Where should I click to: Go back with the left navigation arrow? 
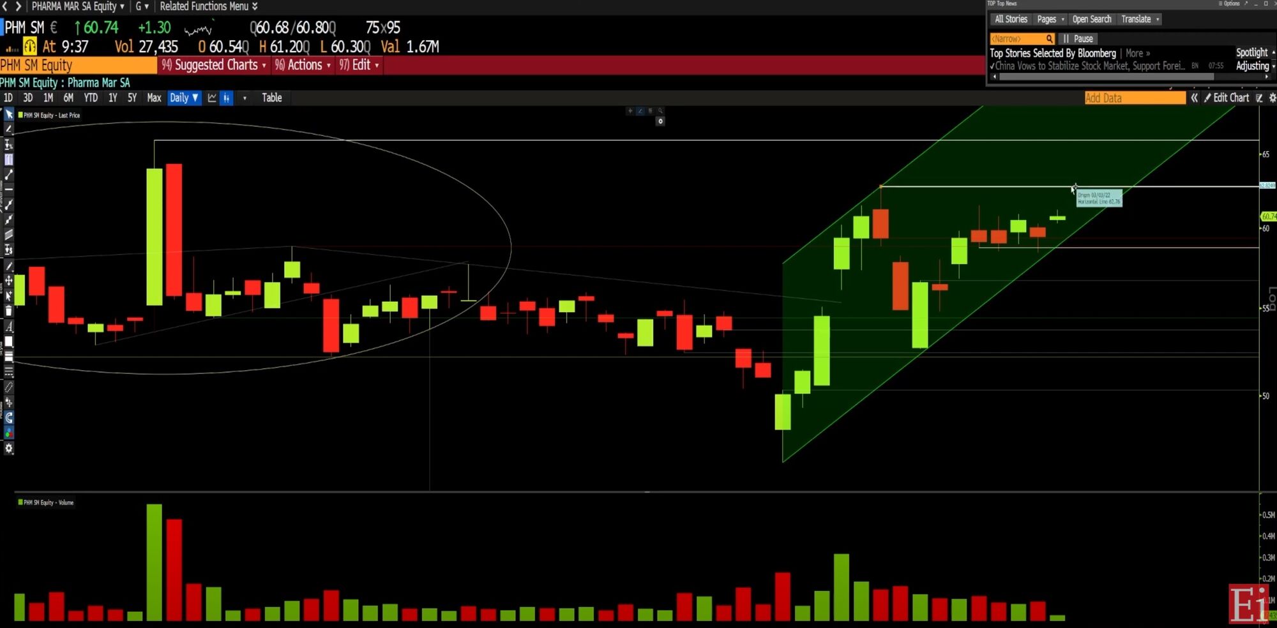point(5,6)
